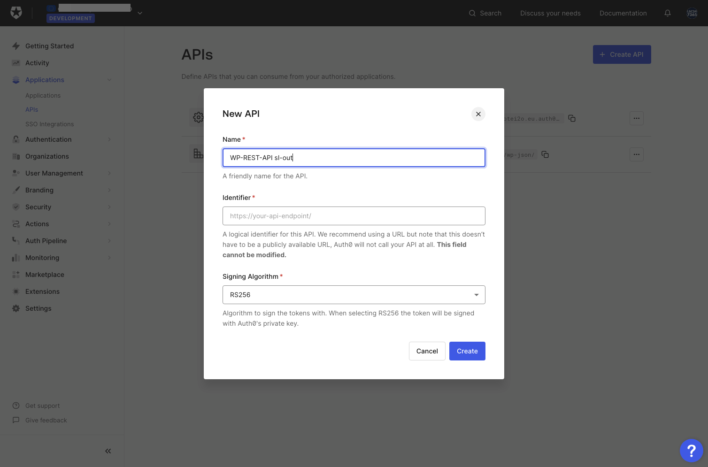The image size is (708, 467).
Task: Open the user avatar menu
Action: pyautogui.click(x=692, y=13)
